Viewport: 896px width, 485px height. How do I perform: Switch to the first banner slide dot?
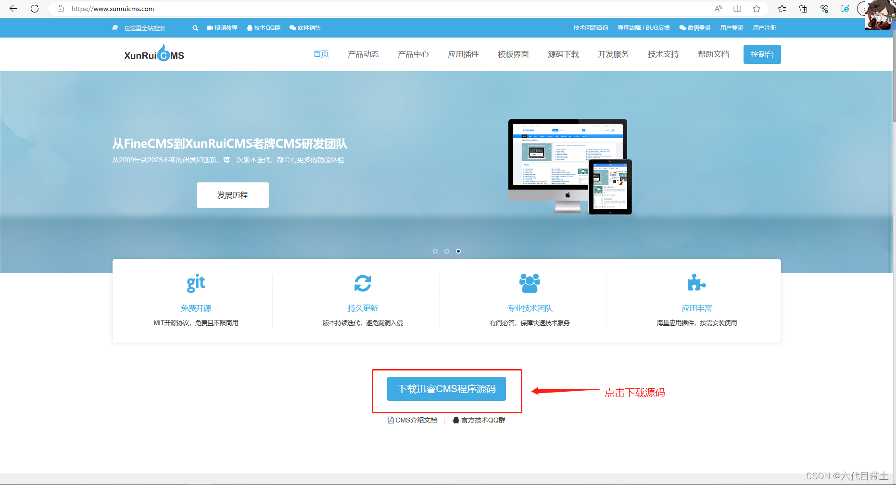tap(435, 251)
